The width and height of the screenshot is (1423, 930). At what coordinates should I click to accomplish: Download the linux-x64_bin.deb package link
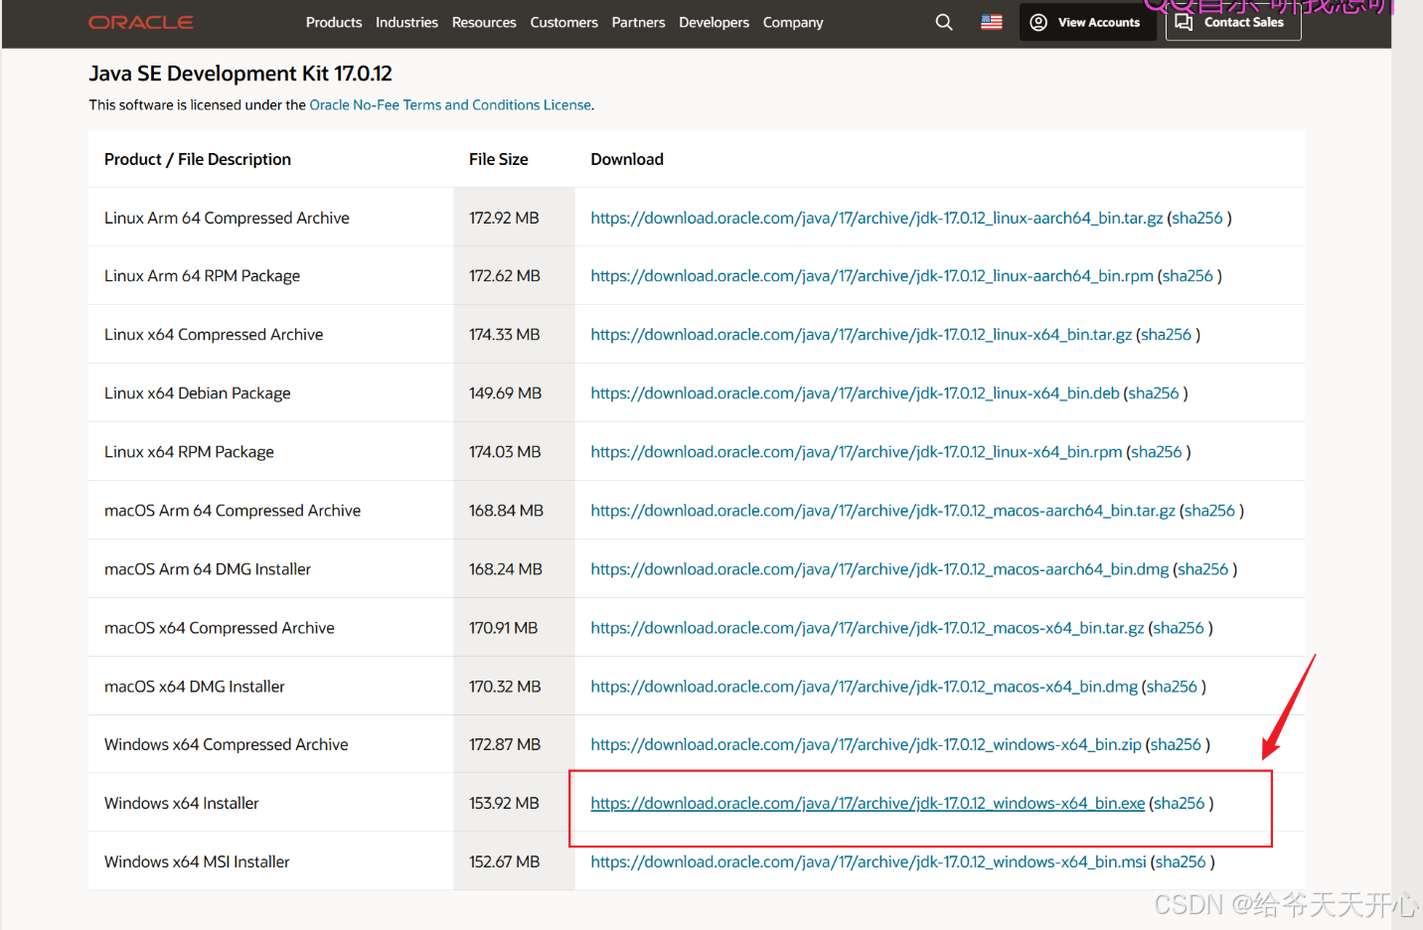855,392
